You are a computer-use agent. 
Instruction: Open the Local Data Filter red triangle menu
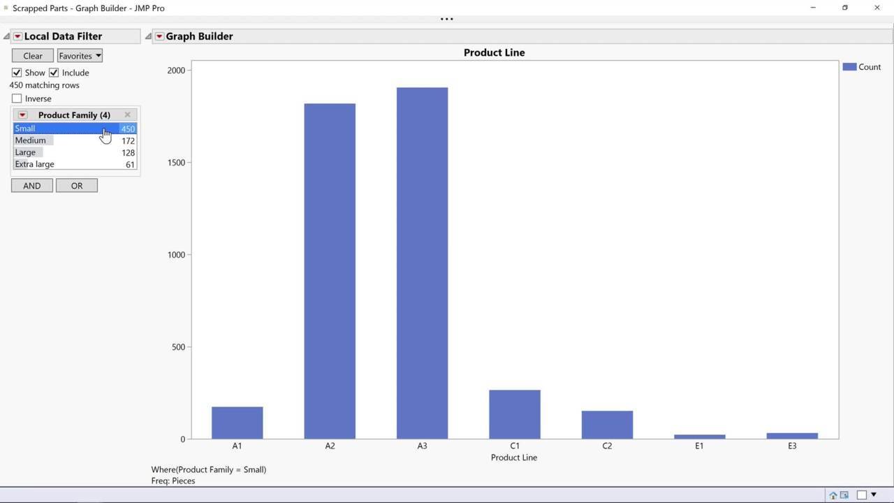[x=17, y=36]
